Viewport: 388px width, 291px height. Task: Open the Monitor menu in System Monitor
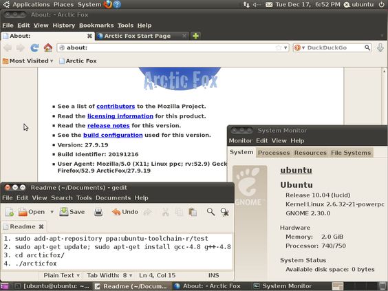click(x=240, y=141)
